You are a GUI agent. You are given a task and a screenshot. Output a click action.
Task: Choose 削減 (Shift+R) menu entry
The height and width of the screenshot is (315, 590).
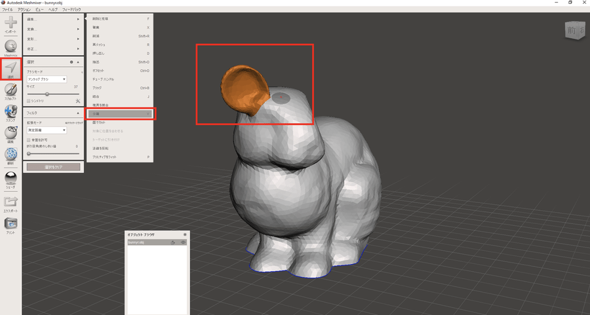[x=120, y=36]
